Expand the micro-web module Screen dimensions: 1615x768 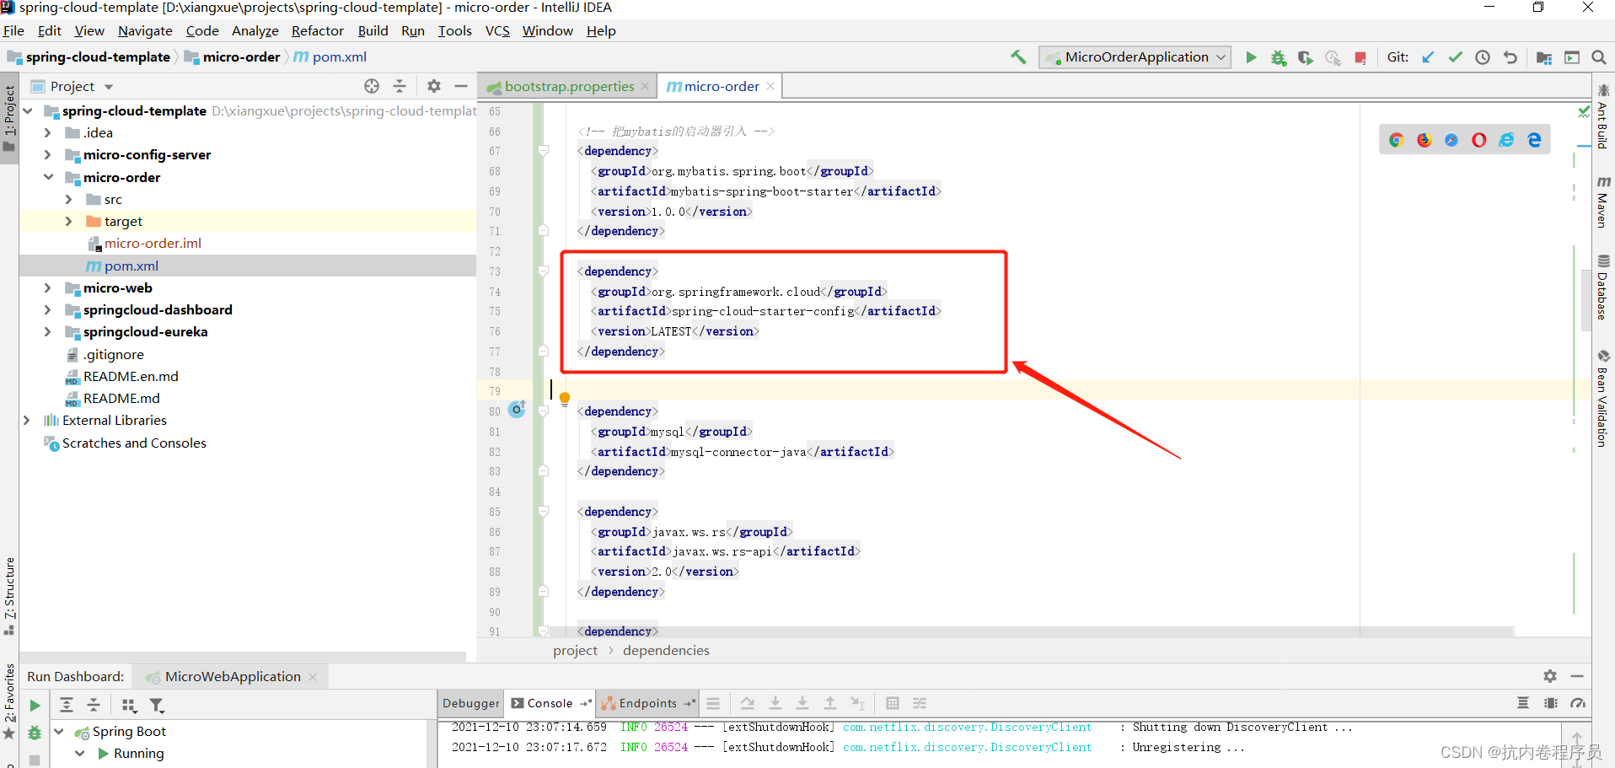click(x=48, y=287)
